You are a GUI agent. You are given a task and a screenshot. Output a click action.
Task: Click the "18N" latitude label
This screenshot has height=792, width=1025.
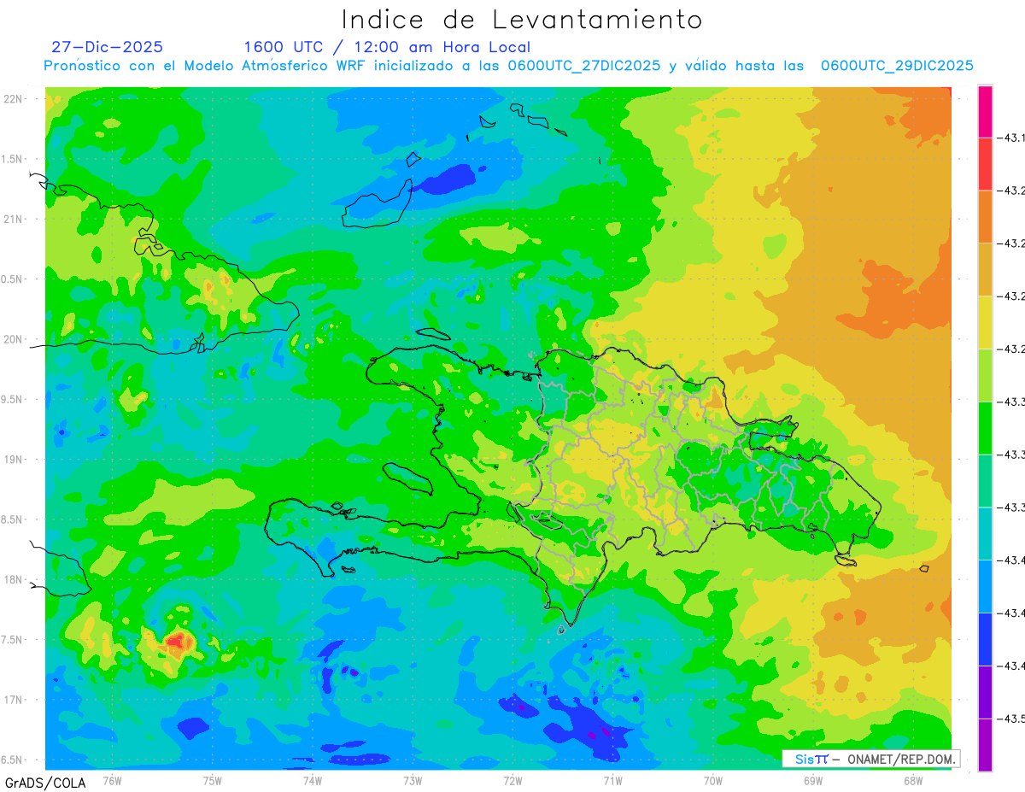[14, 579]
